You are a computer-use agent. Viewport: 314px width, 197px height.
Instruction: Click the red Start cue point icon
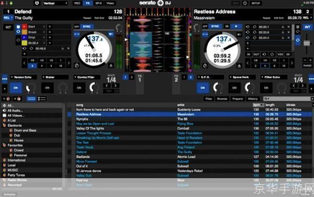[x=25, y=26]
